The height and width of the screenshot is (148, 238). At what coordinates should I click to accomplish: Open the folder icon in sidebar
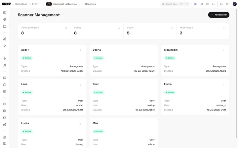coord(5,26)
